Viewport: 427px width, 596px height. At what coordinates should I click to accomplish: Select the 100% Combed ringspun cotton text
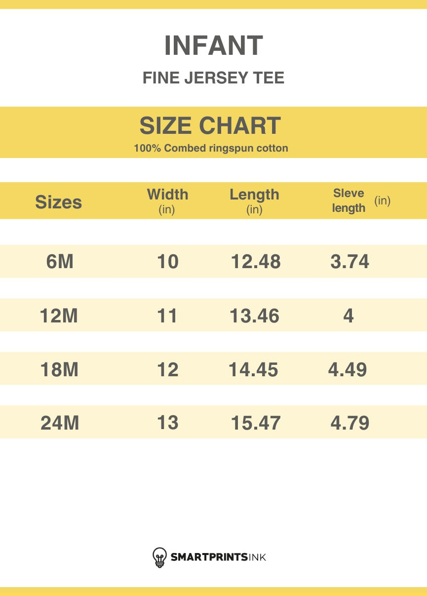coord(211,148)
